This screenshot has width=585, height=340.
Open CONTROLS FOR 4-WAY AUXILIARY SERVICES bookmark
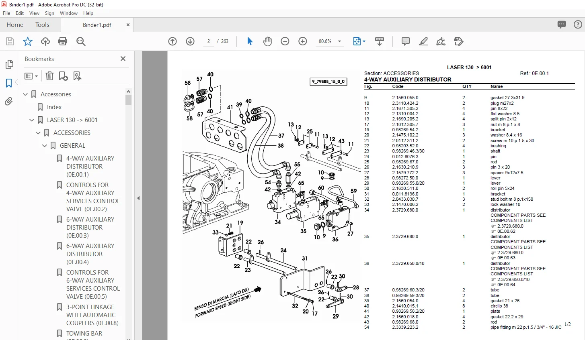(x=93, y=197)
